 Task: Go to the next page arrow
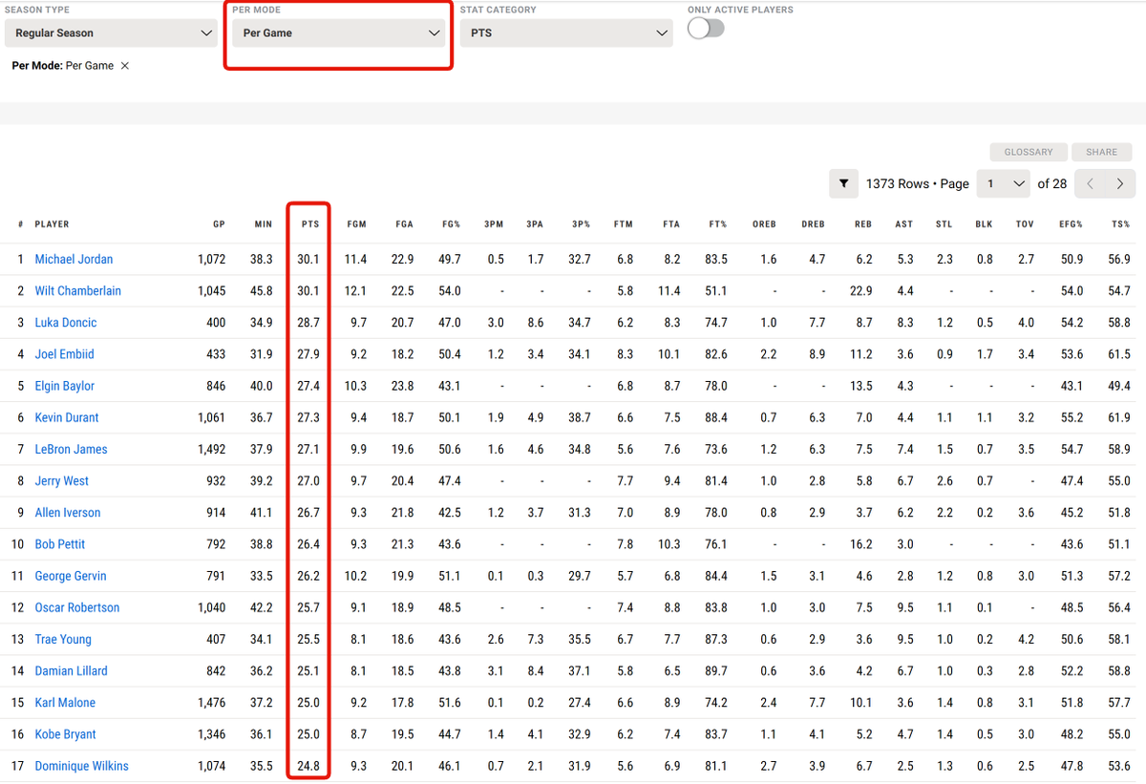tap(1120, 183)
